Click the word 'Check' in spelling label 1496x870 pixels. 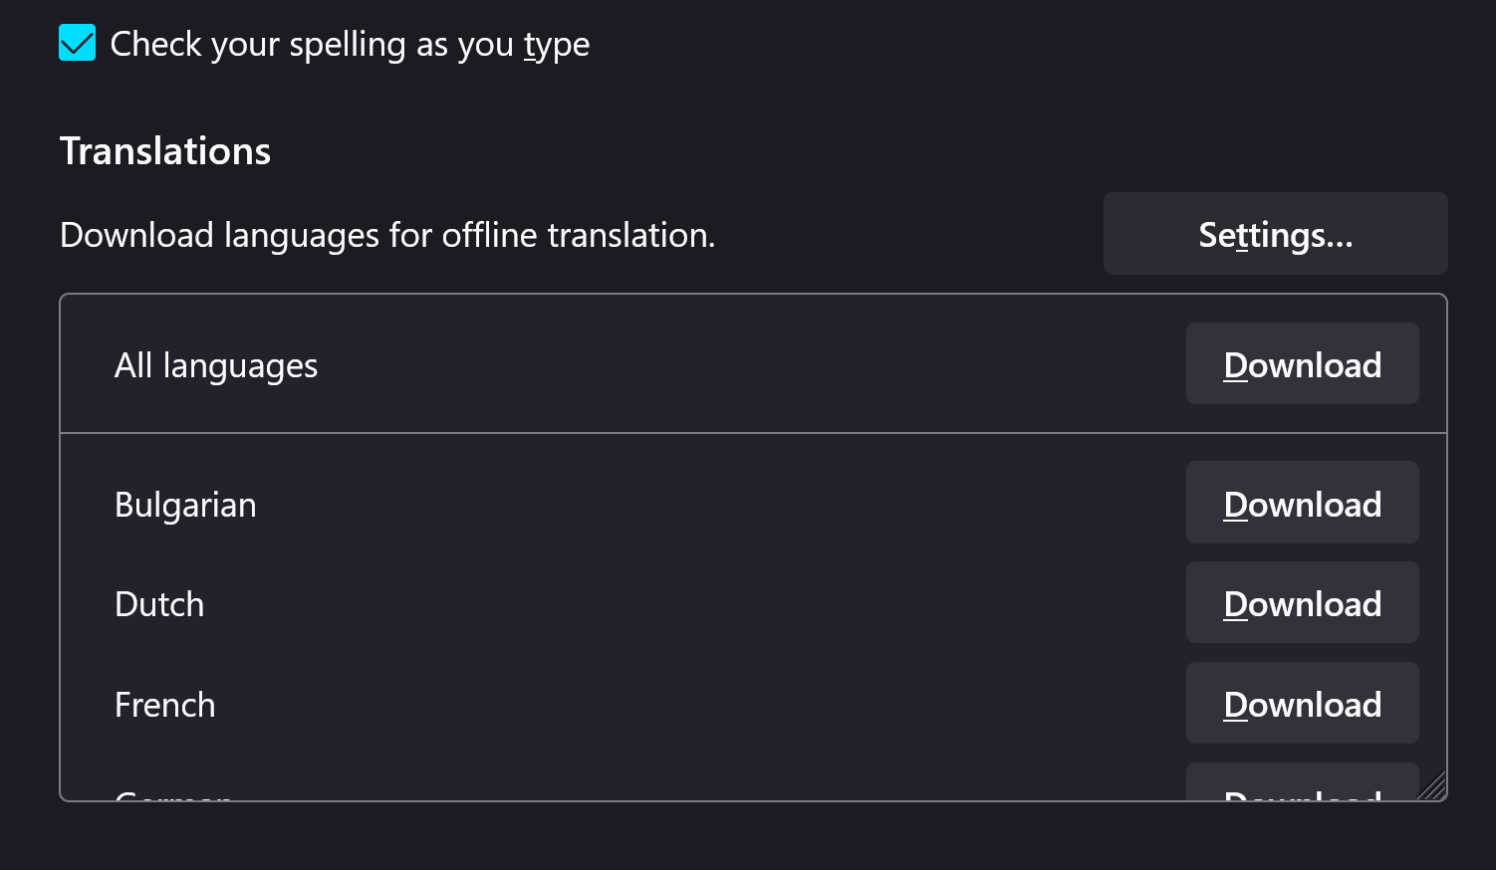[x=144, y=45]
